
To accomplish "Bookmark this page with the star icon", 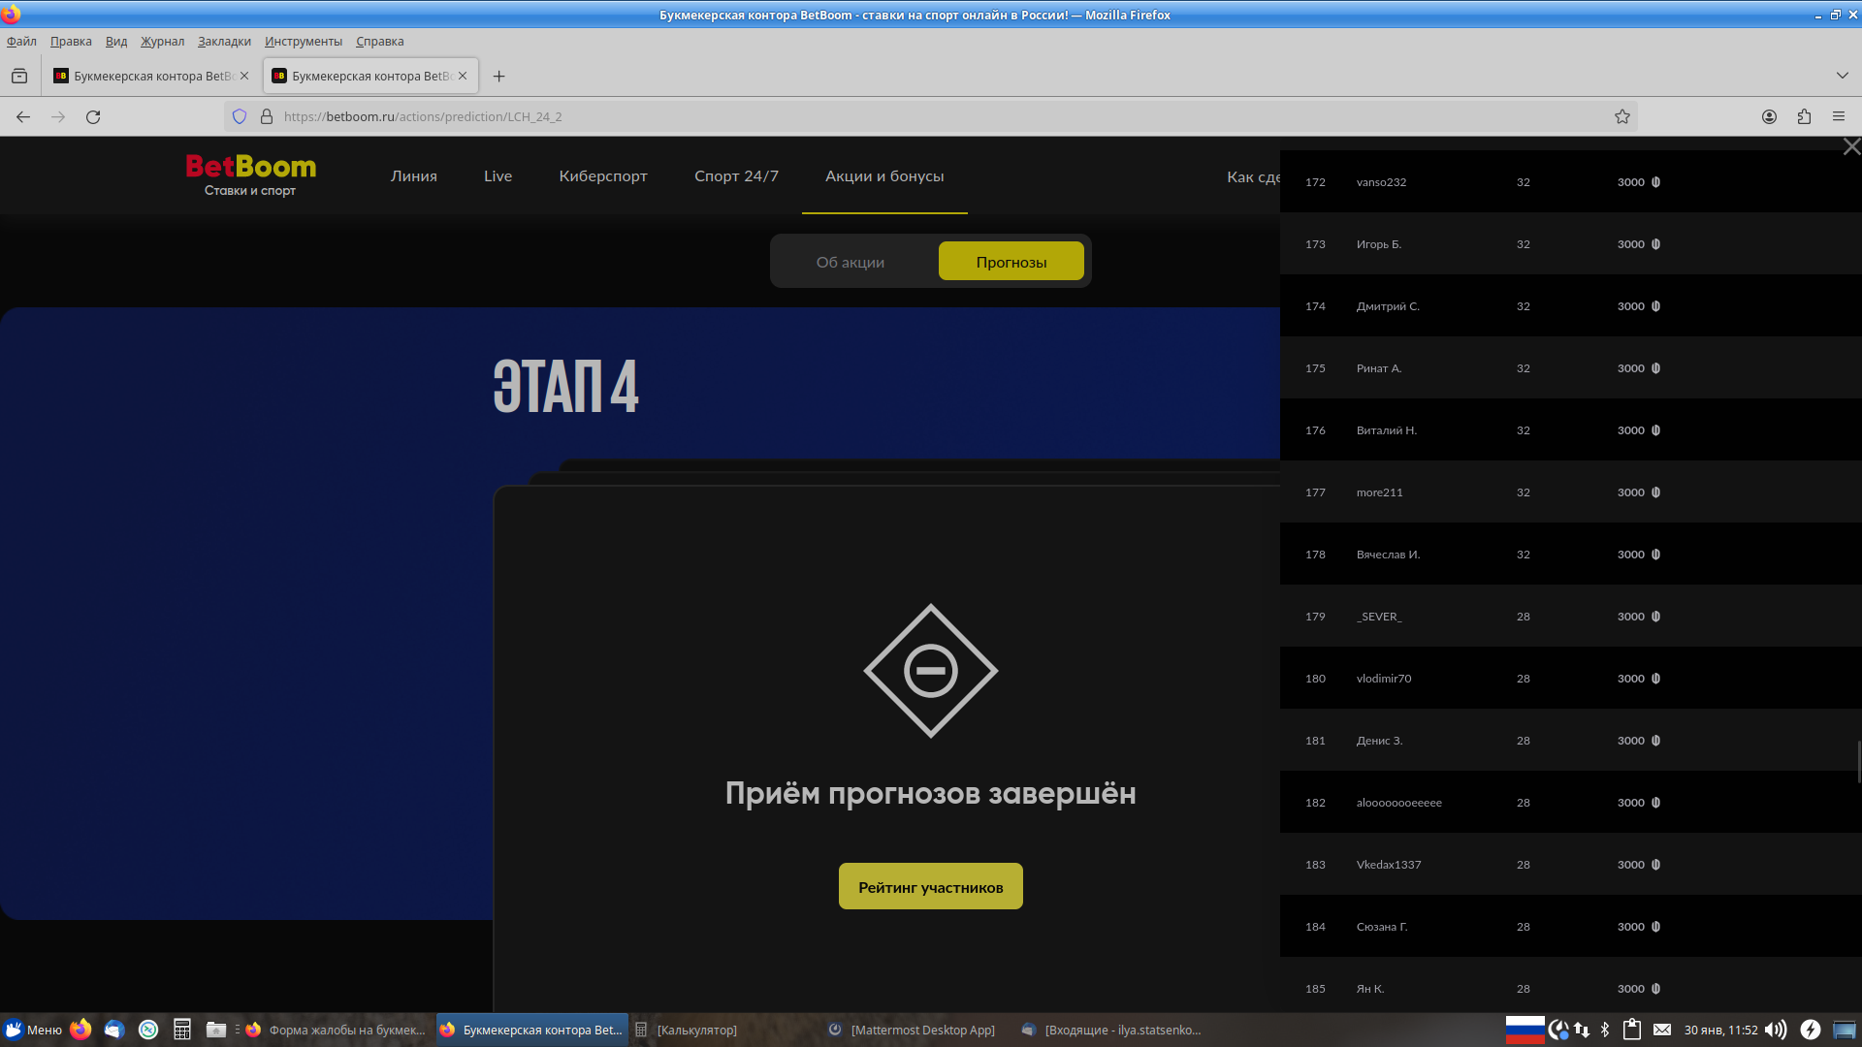I will 1622,116.
